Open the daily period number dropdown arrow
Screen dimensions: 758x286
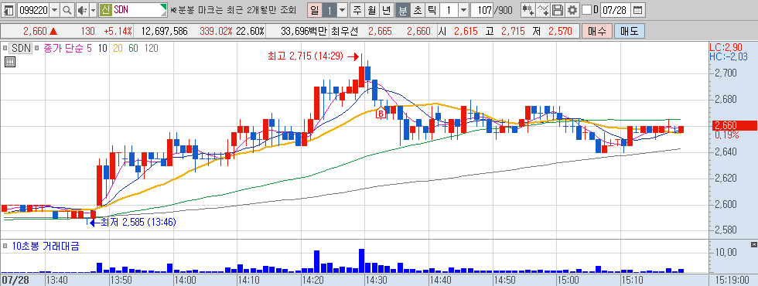342,9
